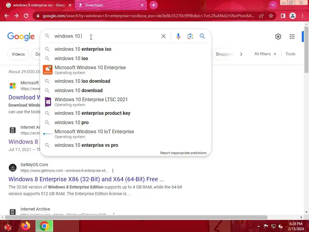The height and width of the screenshot is (232, 309).
Task: Launch Firefox from the taskbar
Action: (26, 226)
